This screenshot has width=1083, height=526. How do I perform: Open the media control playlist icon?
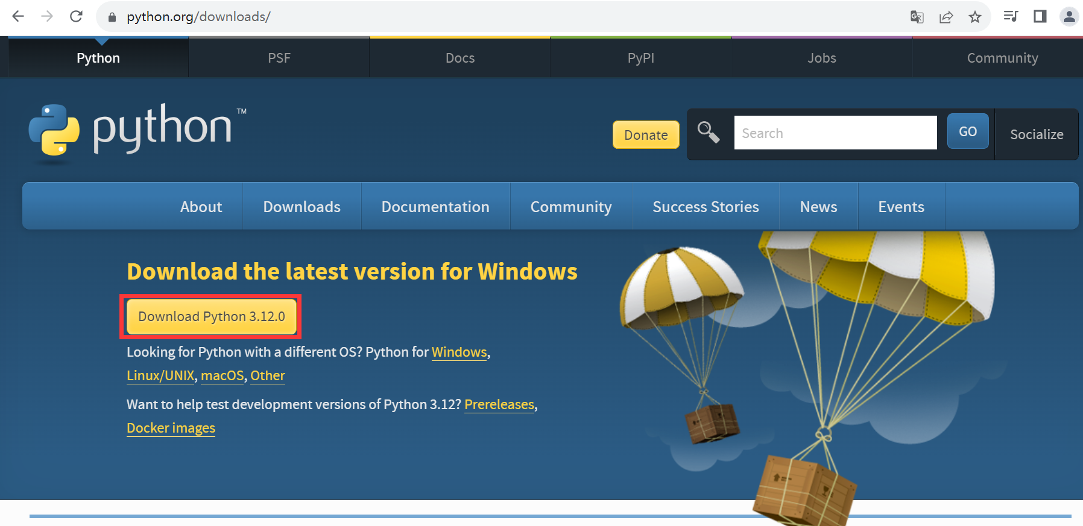click(1011, 16)
